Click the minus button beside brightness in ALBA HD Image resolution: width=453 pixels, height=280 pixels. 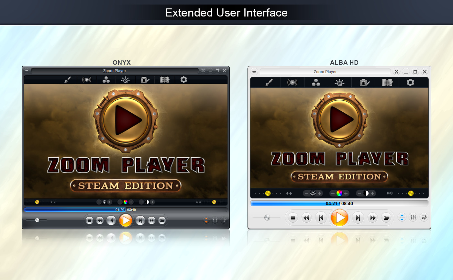click(306, 193)
